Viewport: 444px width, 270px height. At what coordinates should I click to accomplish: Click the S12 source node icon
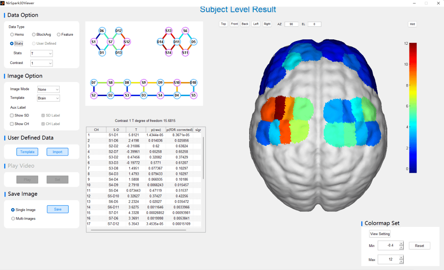click(x=127, y=42)
